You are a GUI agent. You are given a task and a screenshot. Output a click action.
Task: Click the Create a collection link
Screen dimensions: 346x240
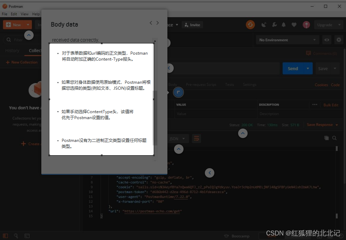click(x=31, y=144)
